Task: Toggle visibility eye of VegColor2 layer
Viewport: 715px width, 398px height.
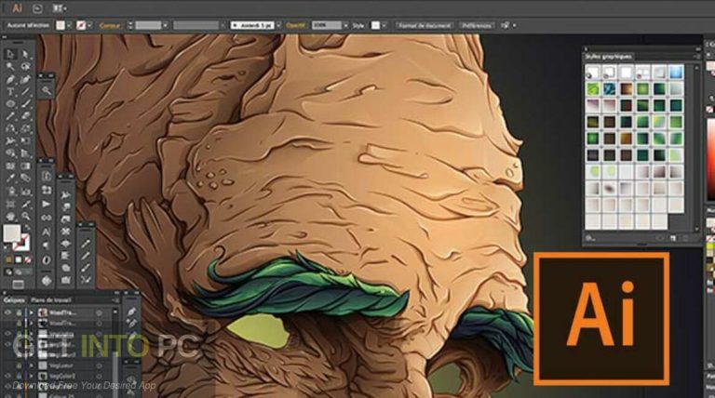Action: 7,376
